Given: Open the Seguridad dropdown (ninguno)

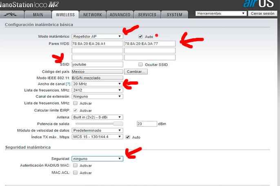Looking at the screenshot, I should [x=97, y=159].
